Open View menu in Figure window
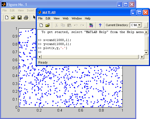 point(21,10)
